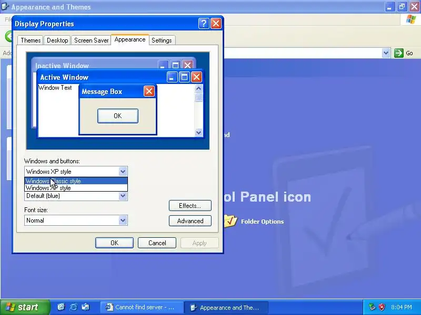Choose Windows XP style in dropdown list
Image resolution: width=421 pixels, height=315 pixels.
point(76,188)
